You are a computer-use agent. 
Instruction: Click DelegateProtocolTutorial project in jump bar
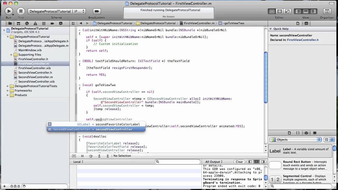(x=112, y=23)
